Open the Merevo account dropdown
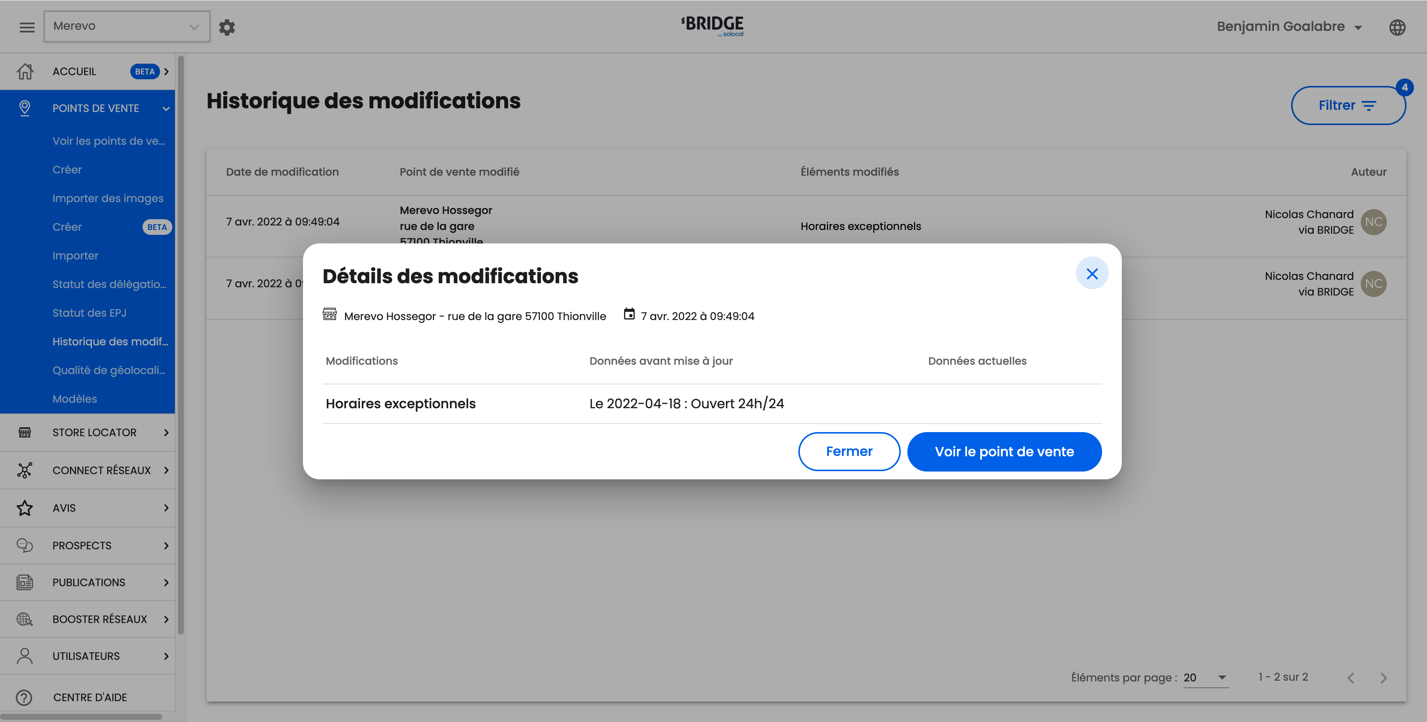This screenshot has height=722, width=1427. pos(127,26)
